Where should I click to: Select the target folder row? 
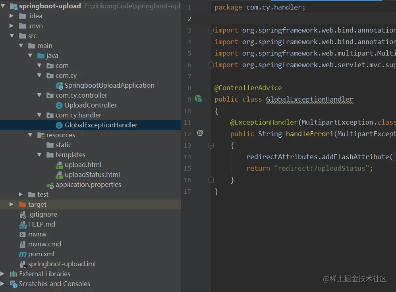click(x=91, y=204)
